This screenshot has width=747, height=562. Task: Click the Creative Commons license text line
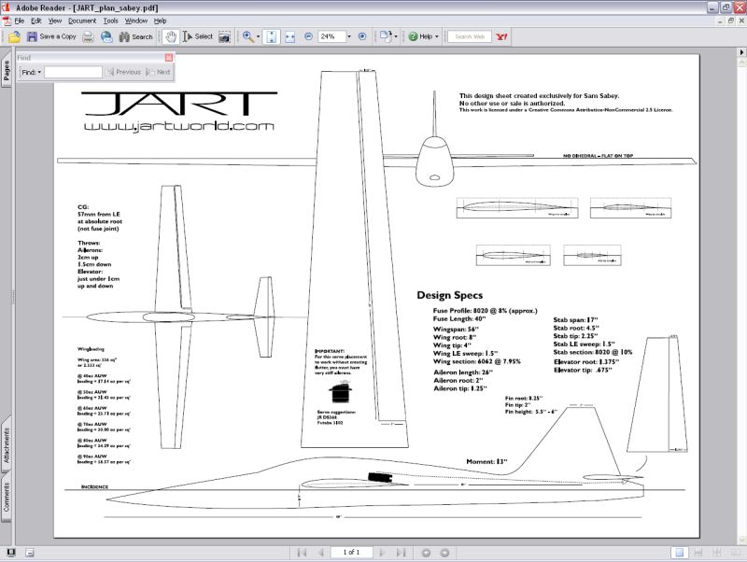(566, 110)
